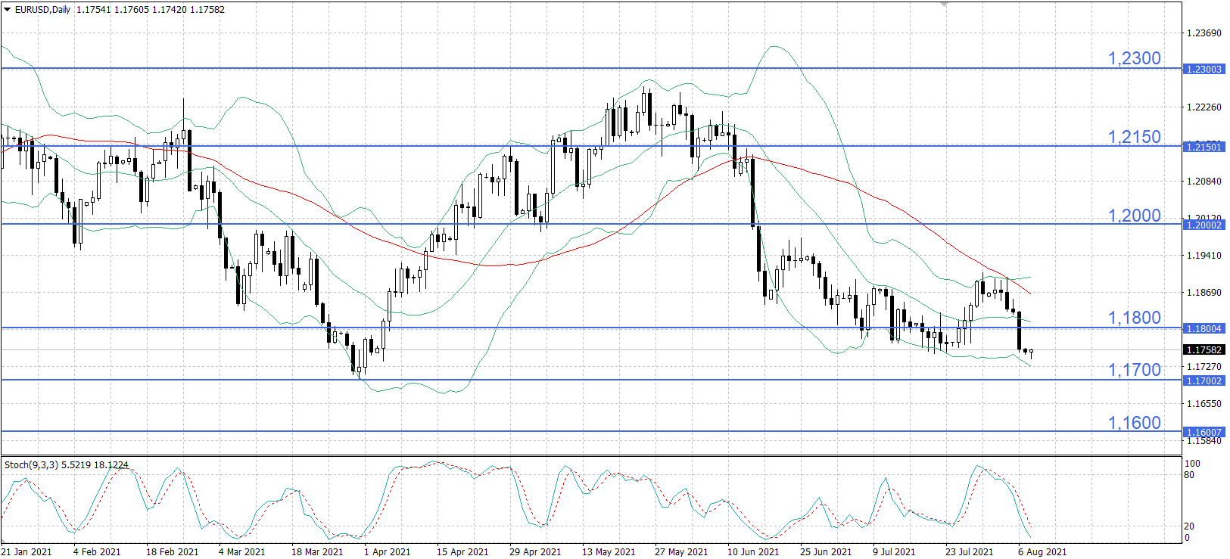Click the triangle icon beside EURUSD,Daily
Screen dimensions: 1230x559
pos(8,10)
